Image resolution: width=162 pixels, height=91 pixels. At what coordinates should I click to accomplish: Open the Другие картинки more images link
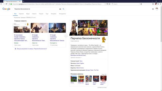pos(101,34)
